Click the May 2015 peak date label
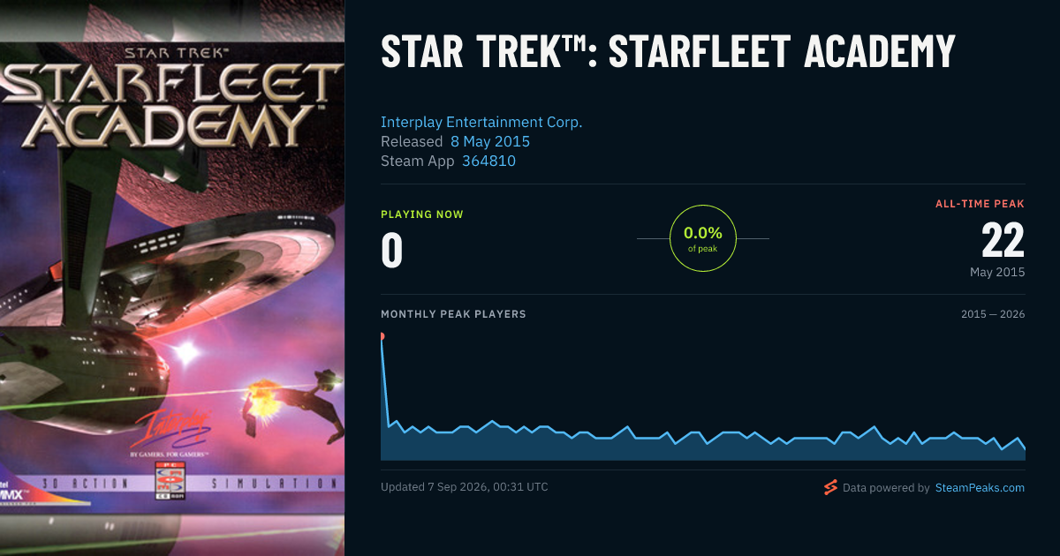The height and width of the screenshot is (556, 1060). point(997,272)
